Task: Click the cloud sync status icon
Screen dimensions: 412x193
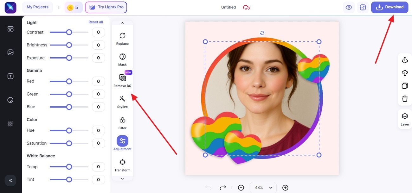Action: pos(246,7)
